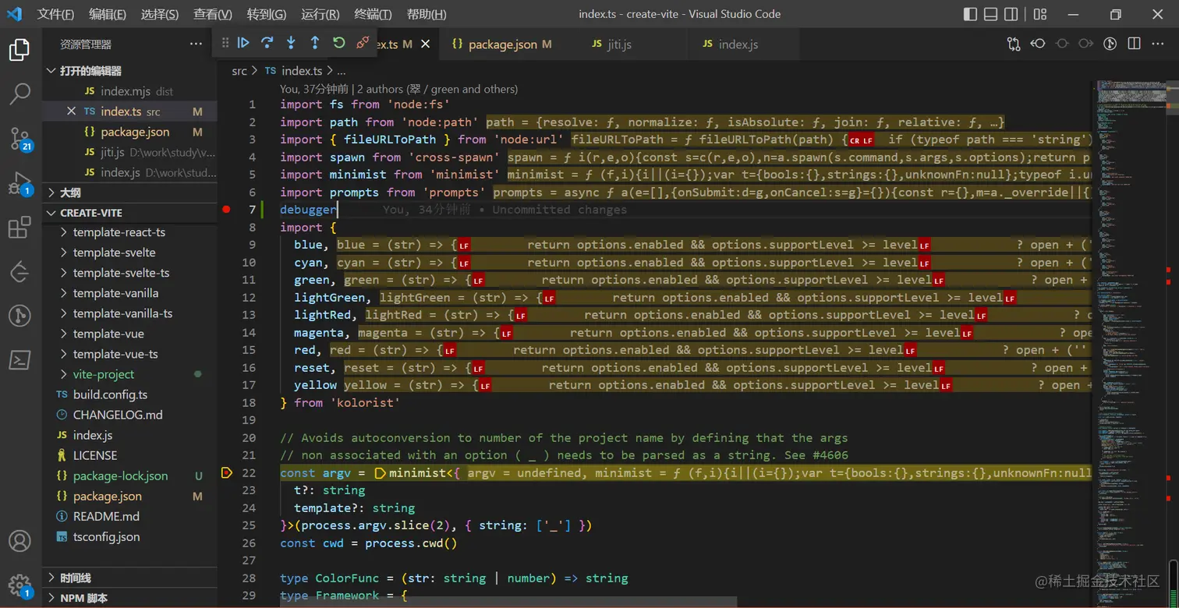Split the editor to the right

click(1135, 44)
